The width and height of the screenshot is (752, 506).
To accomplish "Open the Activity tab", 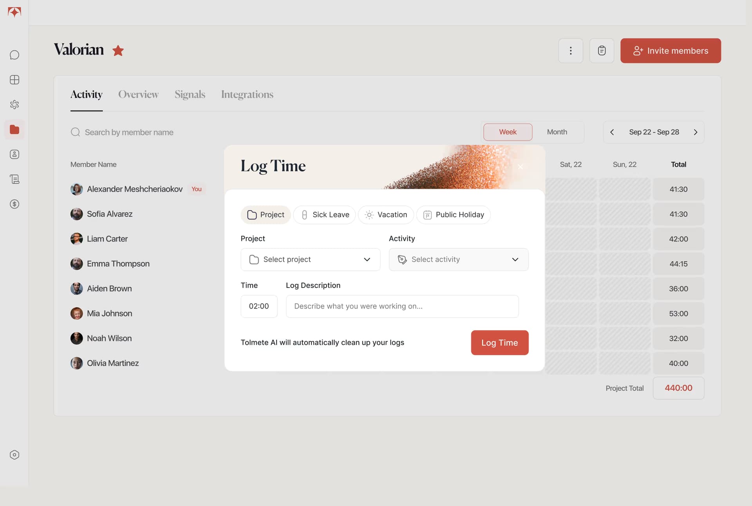I will (87, 94).
